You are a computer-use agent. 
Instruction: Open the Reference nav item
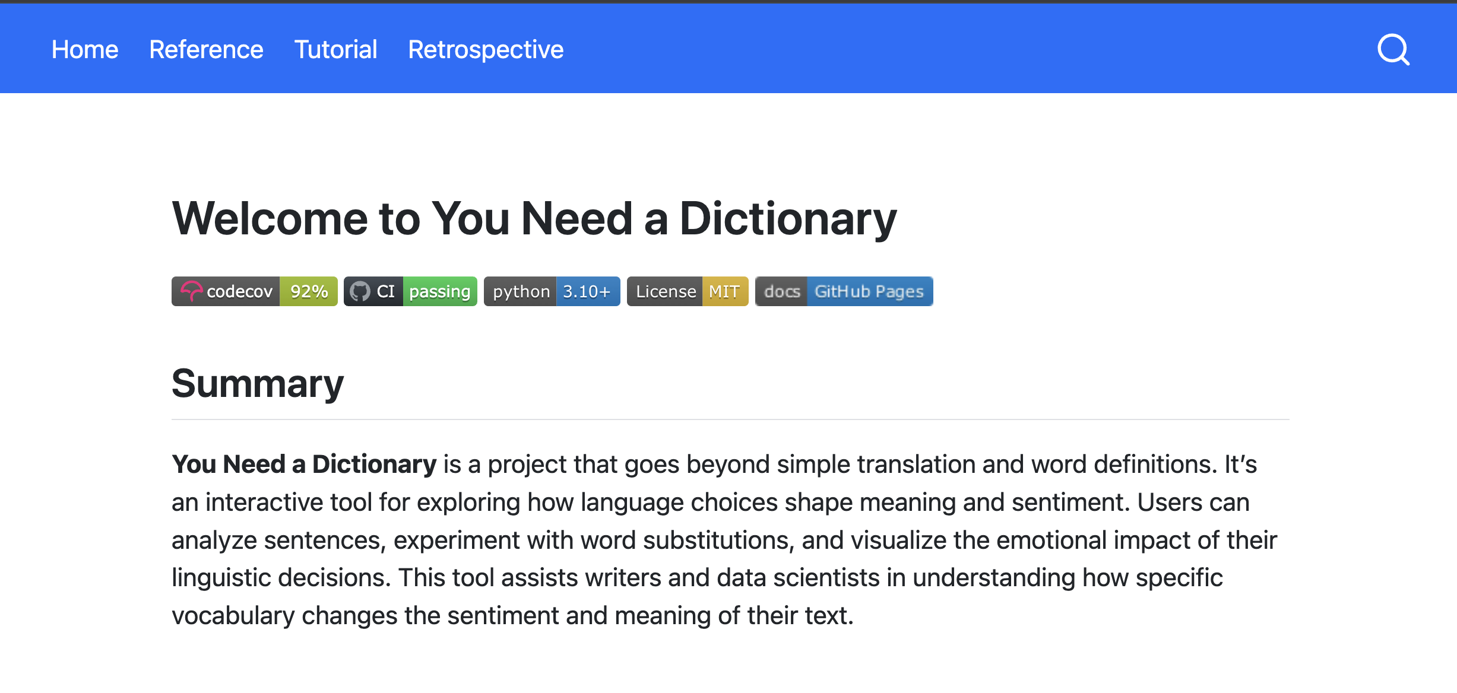pyautogui.click(x=206, y=50)
